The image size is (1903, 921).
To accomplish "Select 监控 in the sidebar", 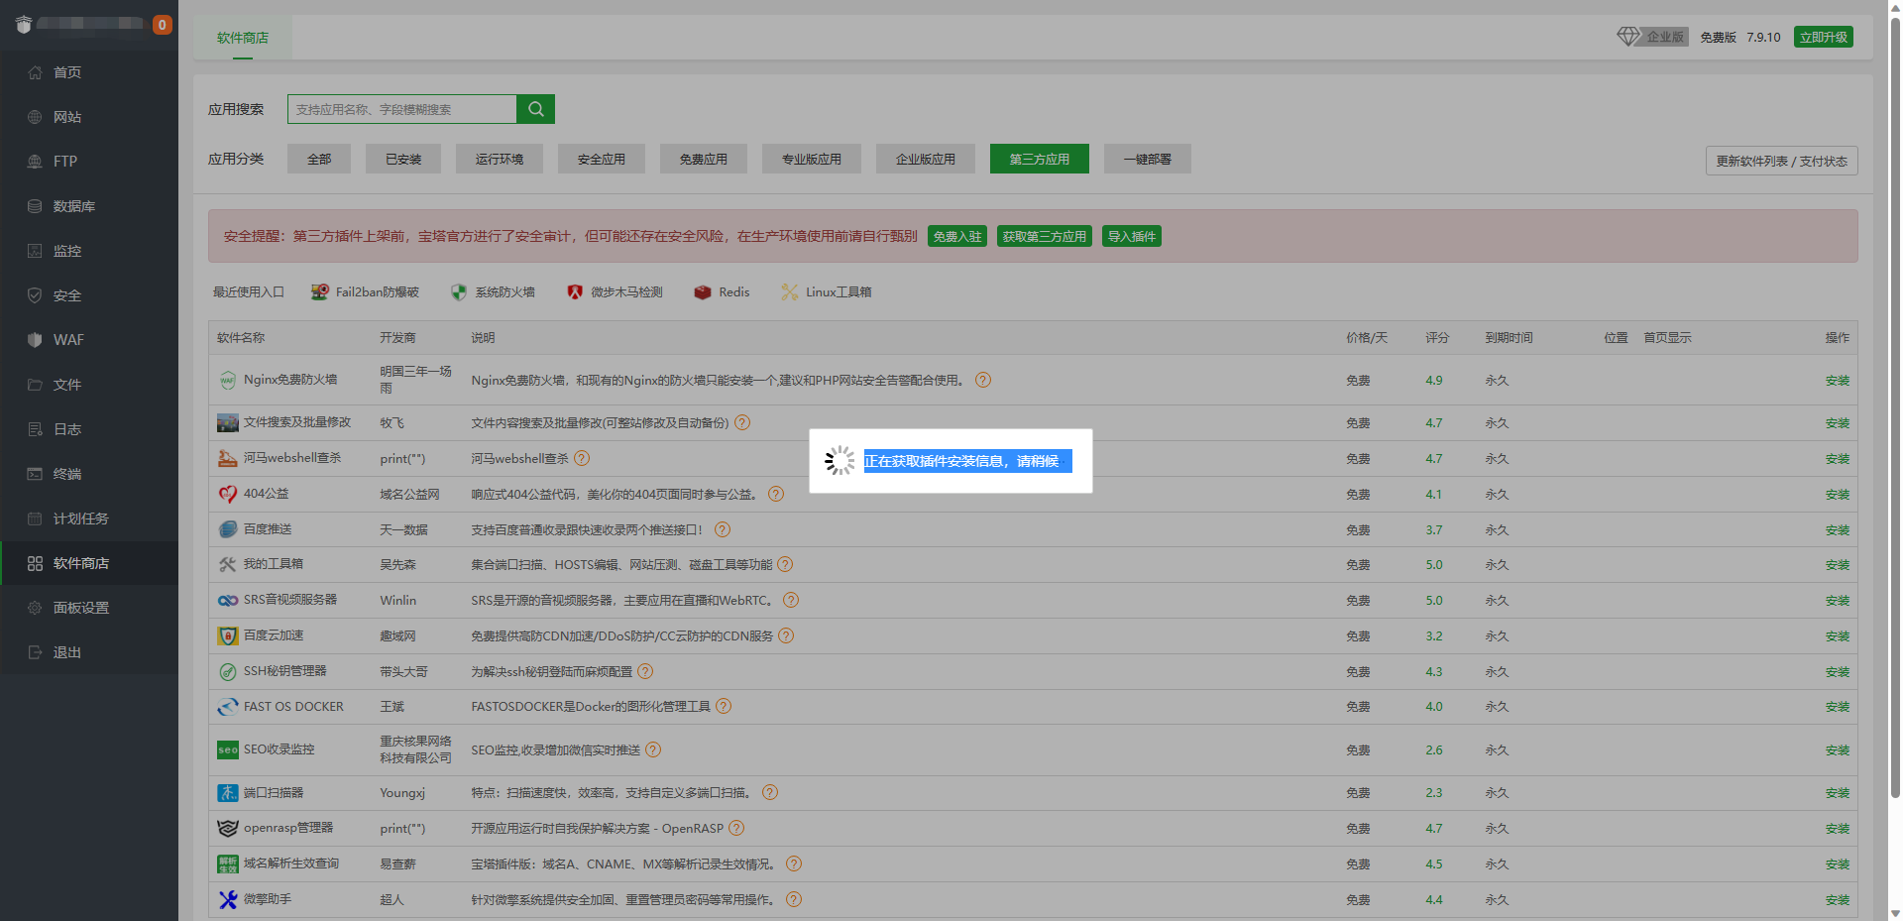I will (x=89, y=251).
